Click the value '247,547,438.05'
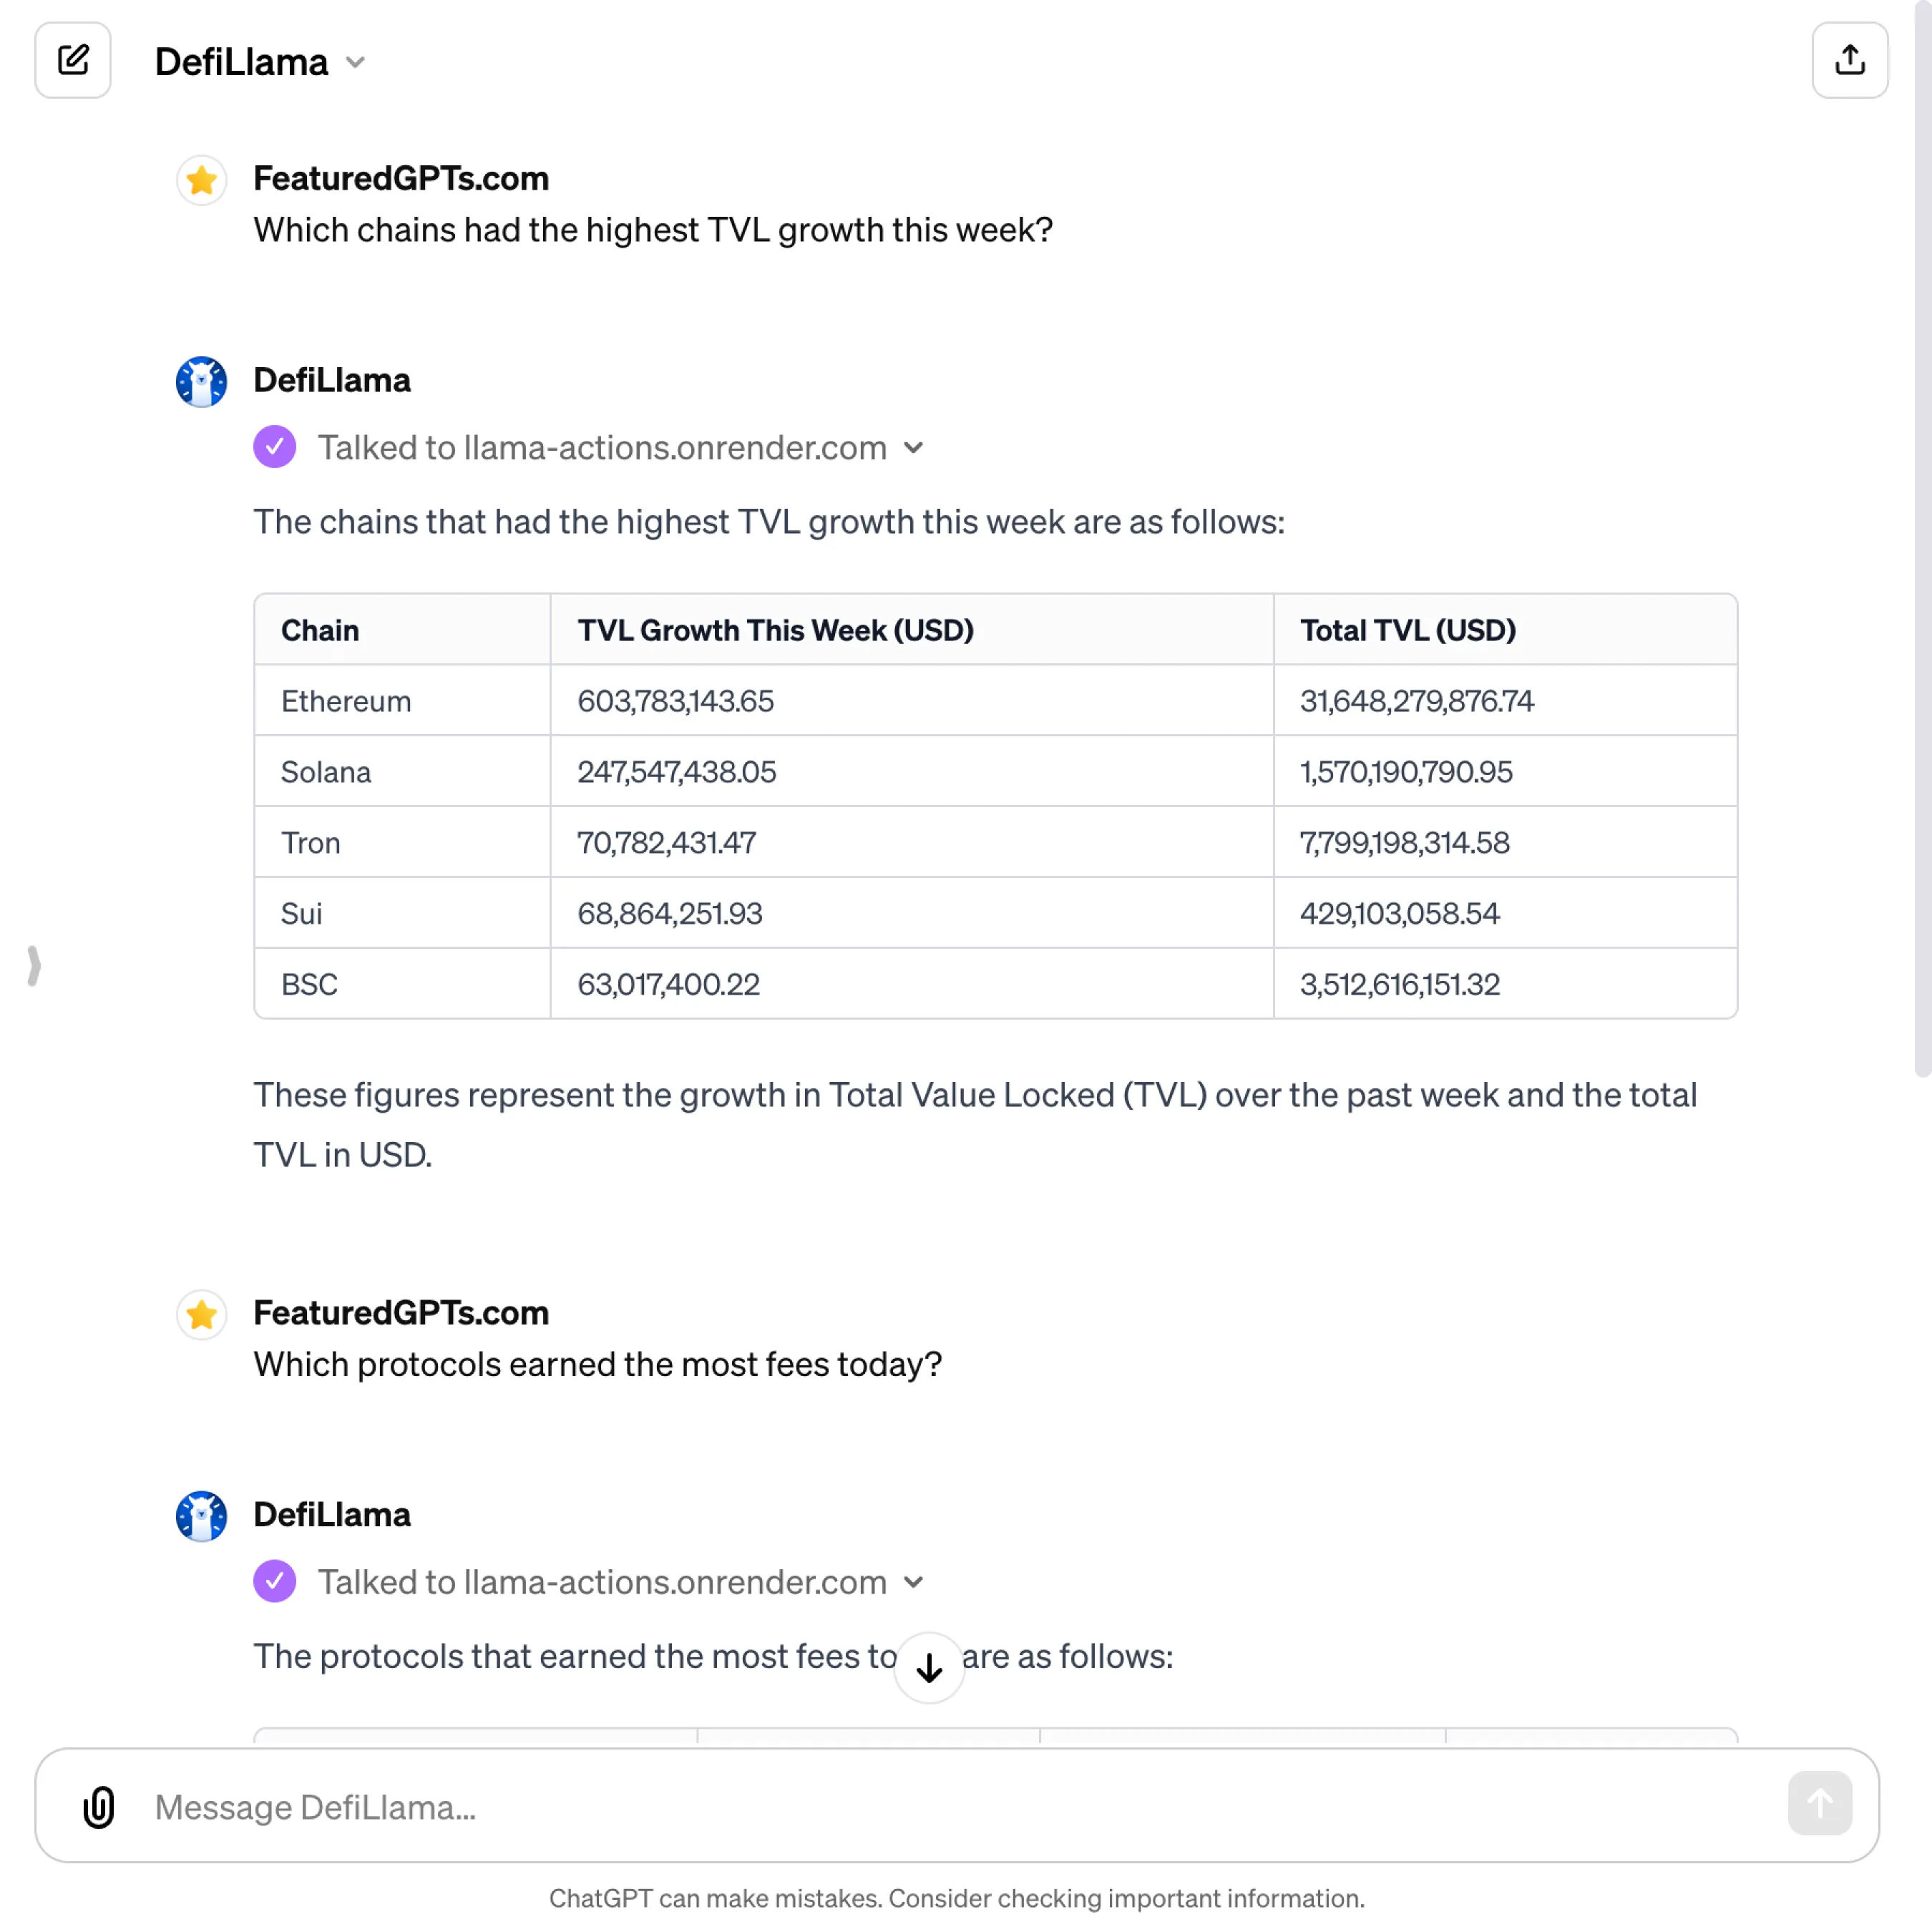This screenshot has width=1932, height=1932. tap(677, 772)
